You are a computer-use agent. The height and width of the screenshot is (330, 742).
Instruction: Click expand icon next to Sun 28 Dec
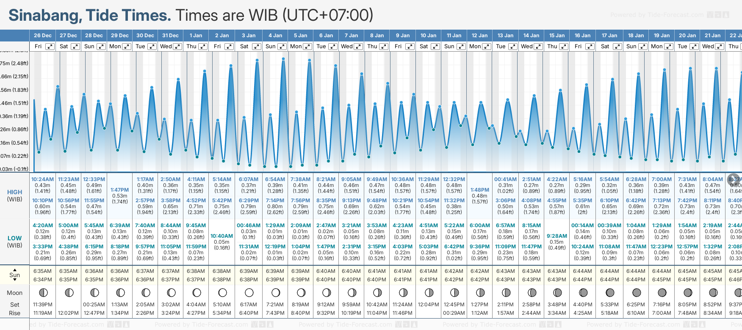[x=101, y=47]
